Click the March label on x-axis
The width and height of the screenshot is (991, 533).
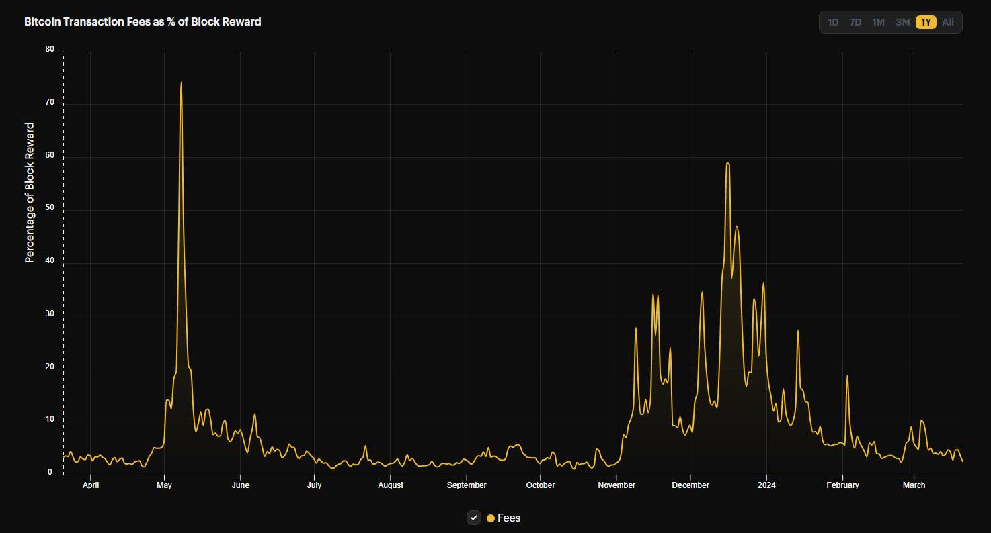click(x=914, y=485)
